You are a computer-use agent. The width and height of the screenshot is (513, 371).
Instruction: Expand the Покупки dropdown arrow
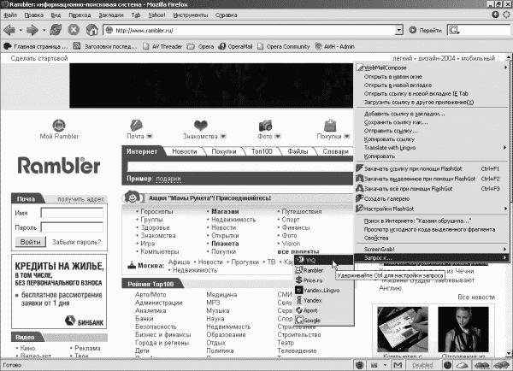click(x=347, y=136)
